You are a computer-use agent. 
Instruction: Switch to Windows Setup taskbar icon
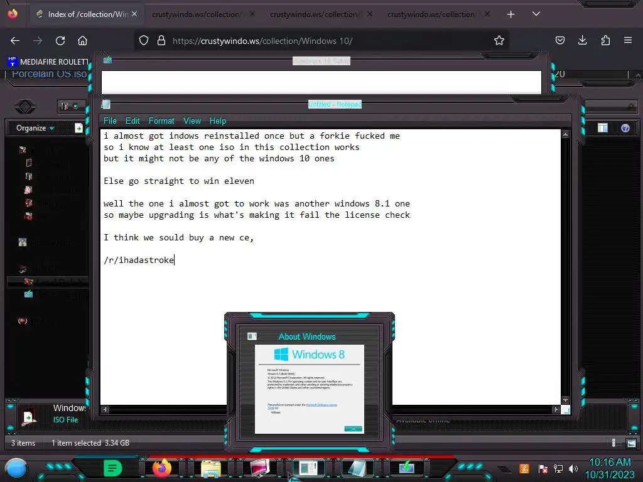pos(406,468)
